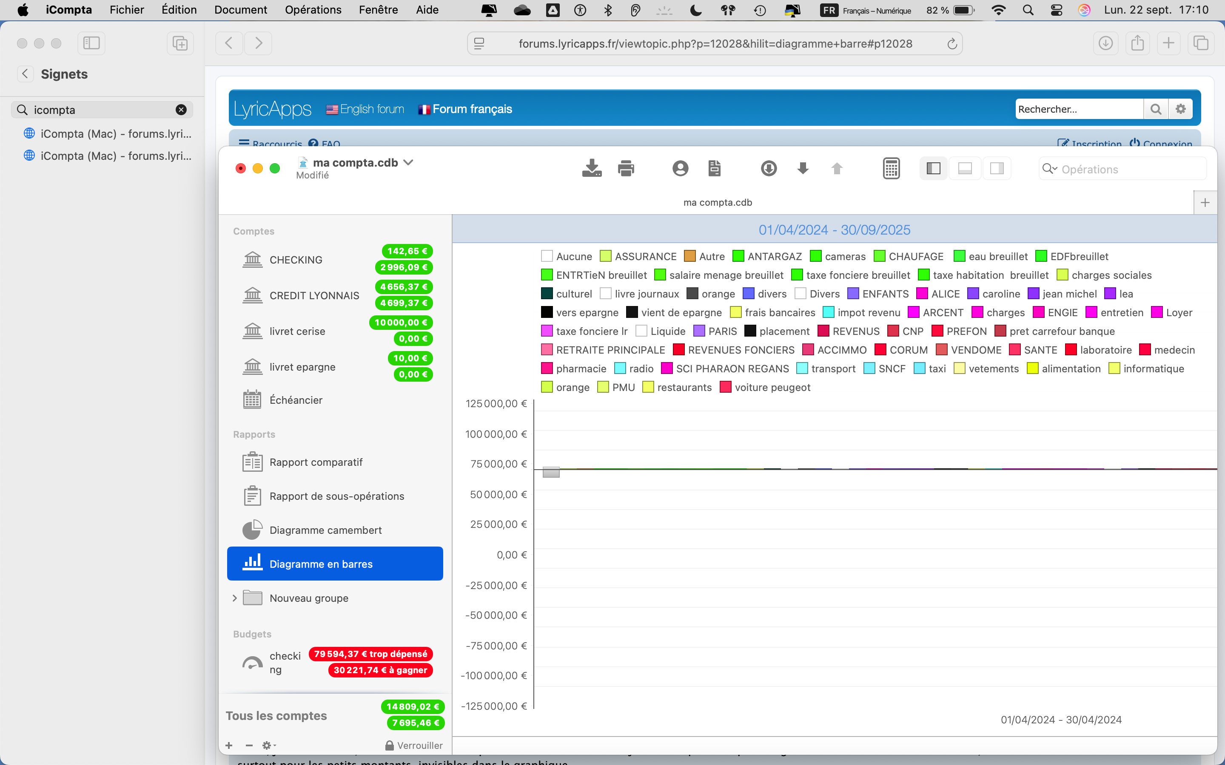Image resolution: width=1225 pixels, height=765 pixels.
Task: Click the document list toolbar icon
Action: tap(714, 168)
